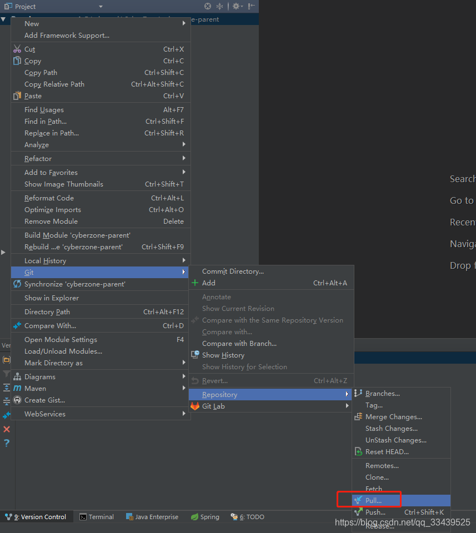Click the Maven m icon

tap(17, 388)
